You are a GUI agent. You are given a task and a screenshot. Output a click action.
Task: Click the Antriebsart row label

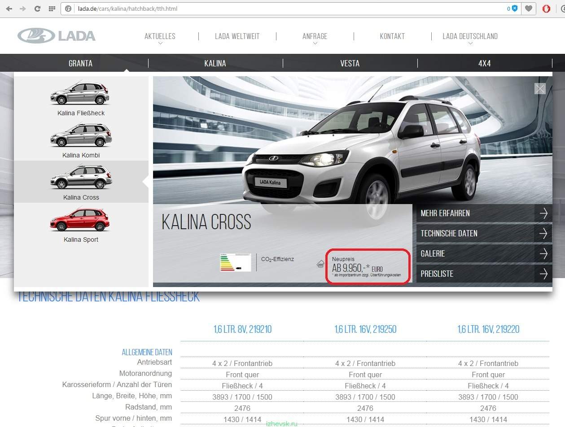pyautogui.click(x=154, y=362)
